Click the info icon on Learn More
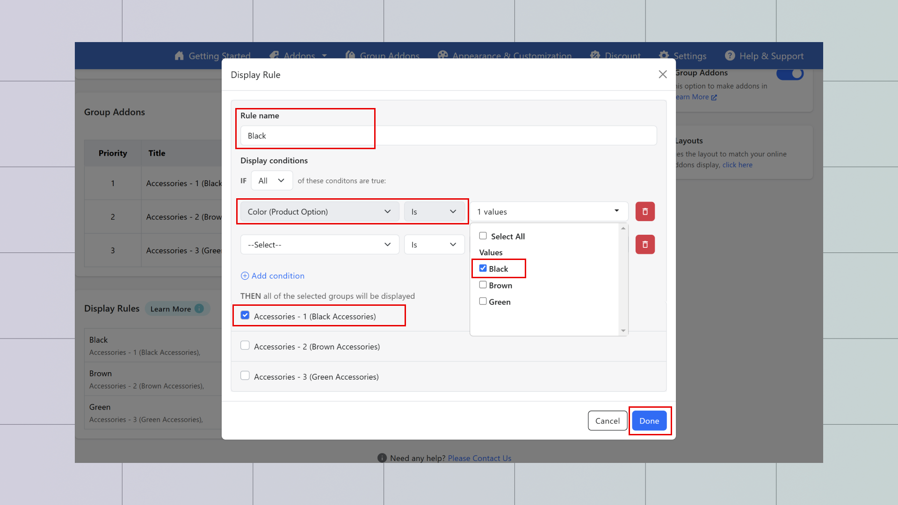Screen dimensions: 898x505 pos(199,309)
